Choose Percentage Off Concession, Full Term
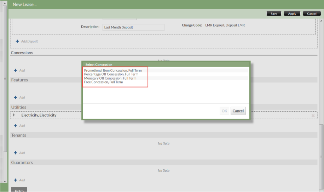The height and width of the screenshot is (192, 324). pos(111,75)
